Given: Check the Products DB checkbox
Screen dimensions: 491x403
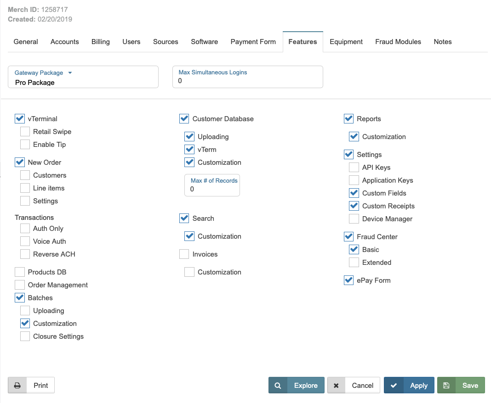Looking at the screenshot, I should coord(20,272).
